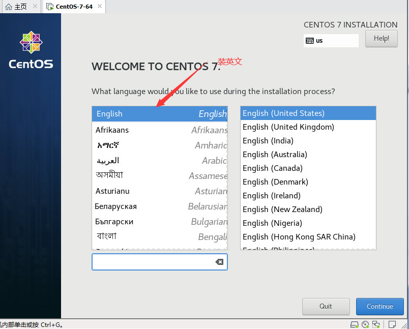Select English (Canada) locale
The width and height of the screenshot is (409, 329).
308,168
